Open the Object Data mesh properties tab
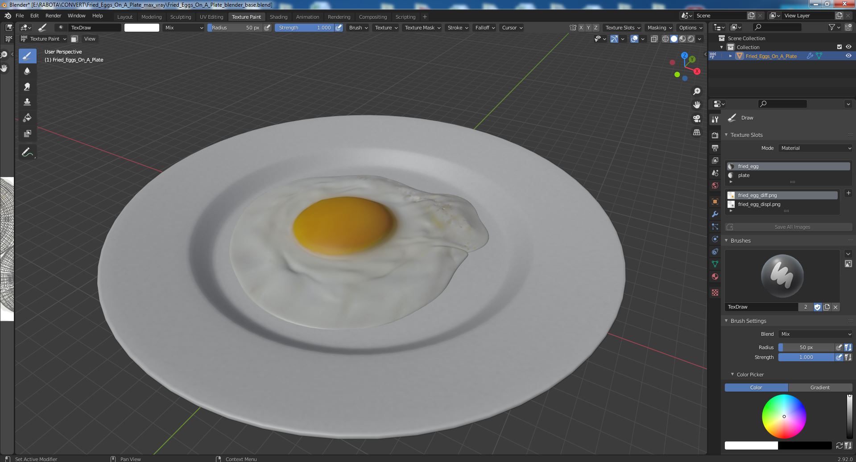 [x=715, y=264]
